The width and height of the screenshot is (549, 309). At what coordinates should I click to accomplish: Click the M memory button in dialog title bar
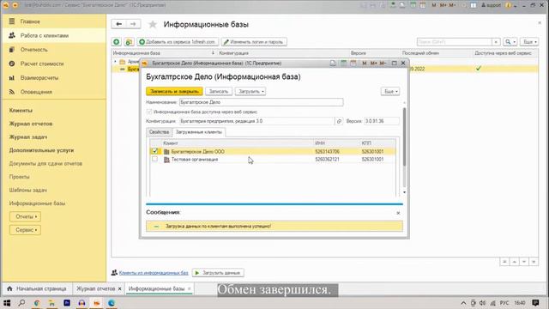tap(364, 63)
